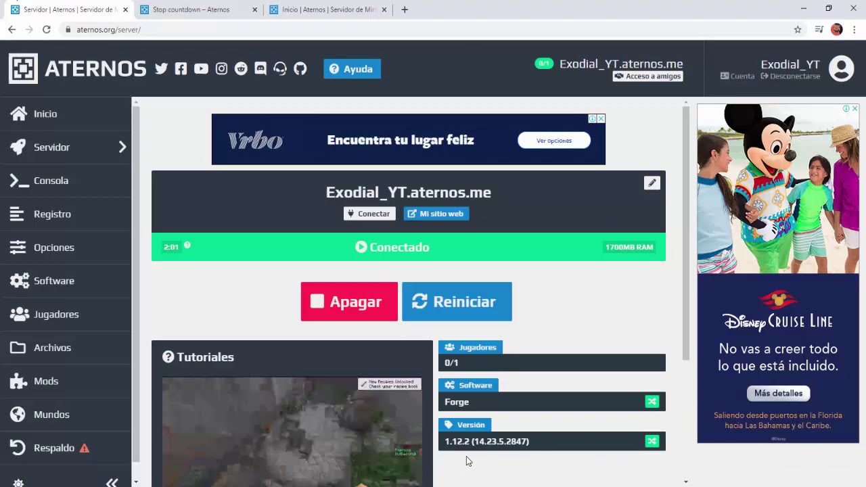
Task: Click the Reiniciar restart button
Action: [457, 302]
